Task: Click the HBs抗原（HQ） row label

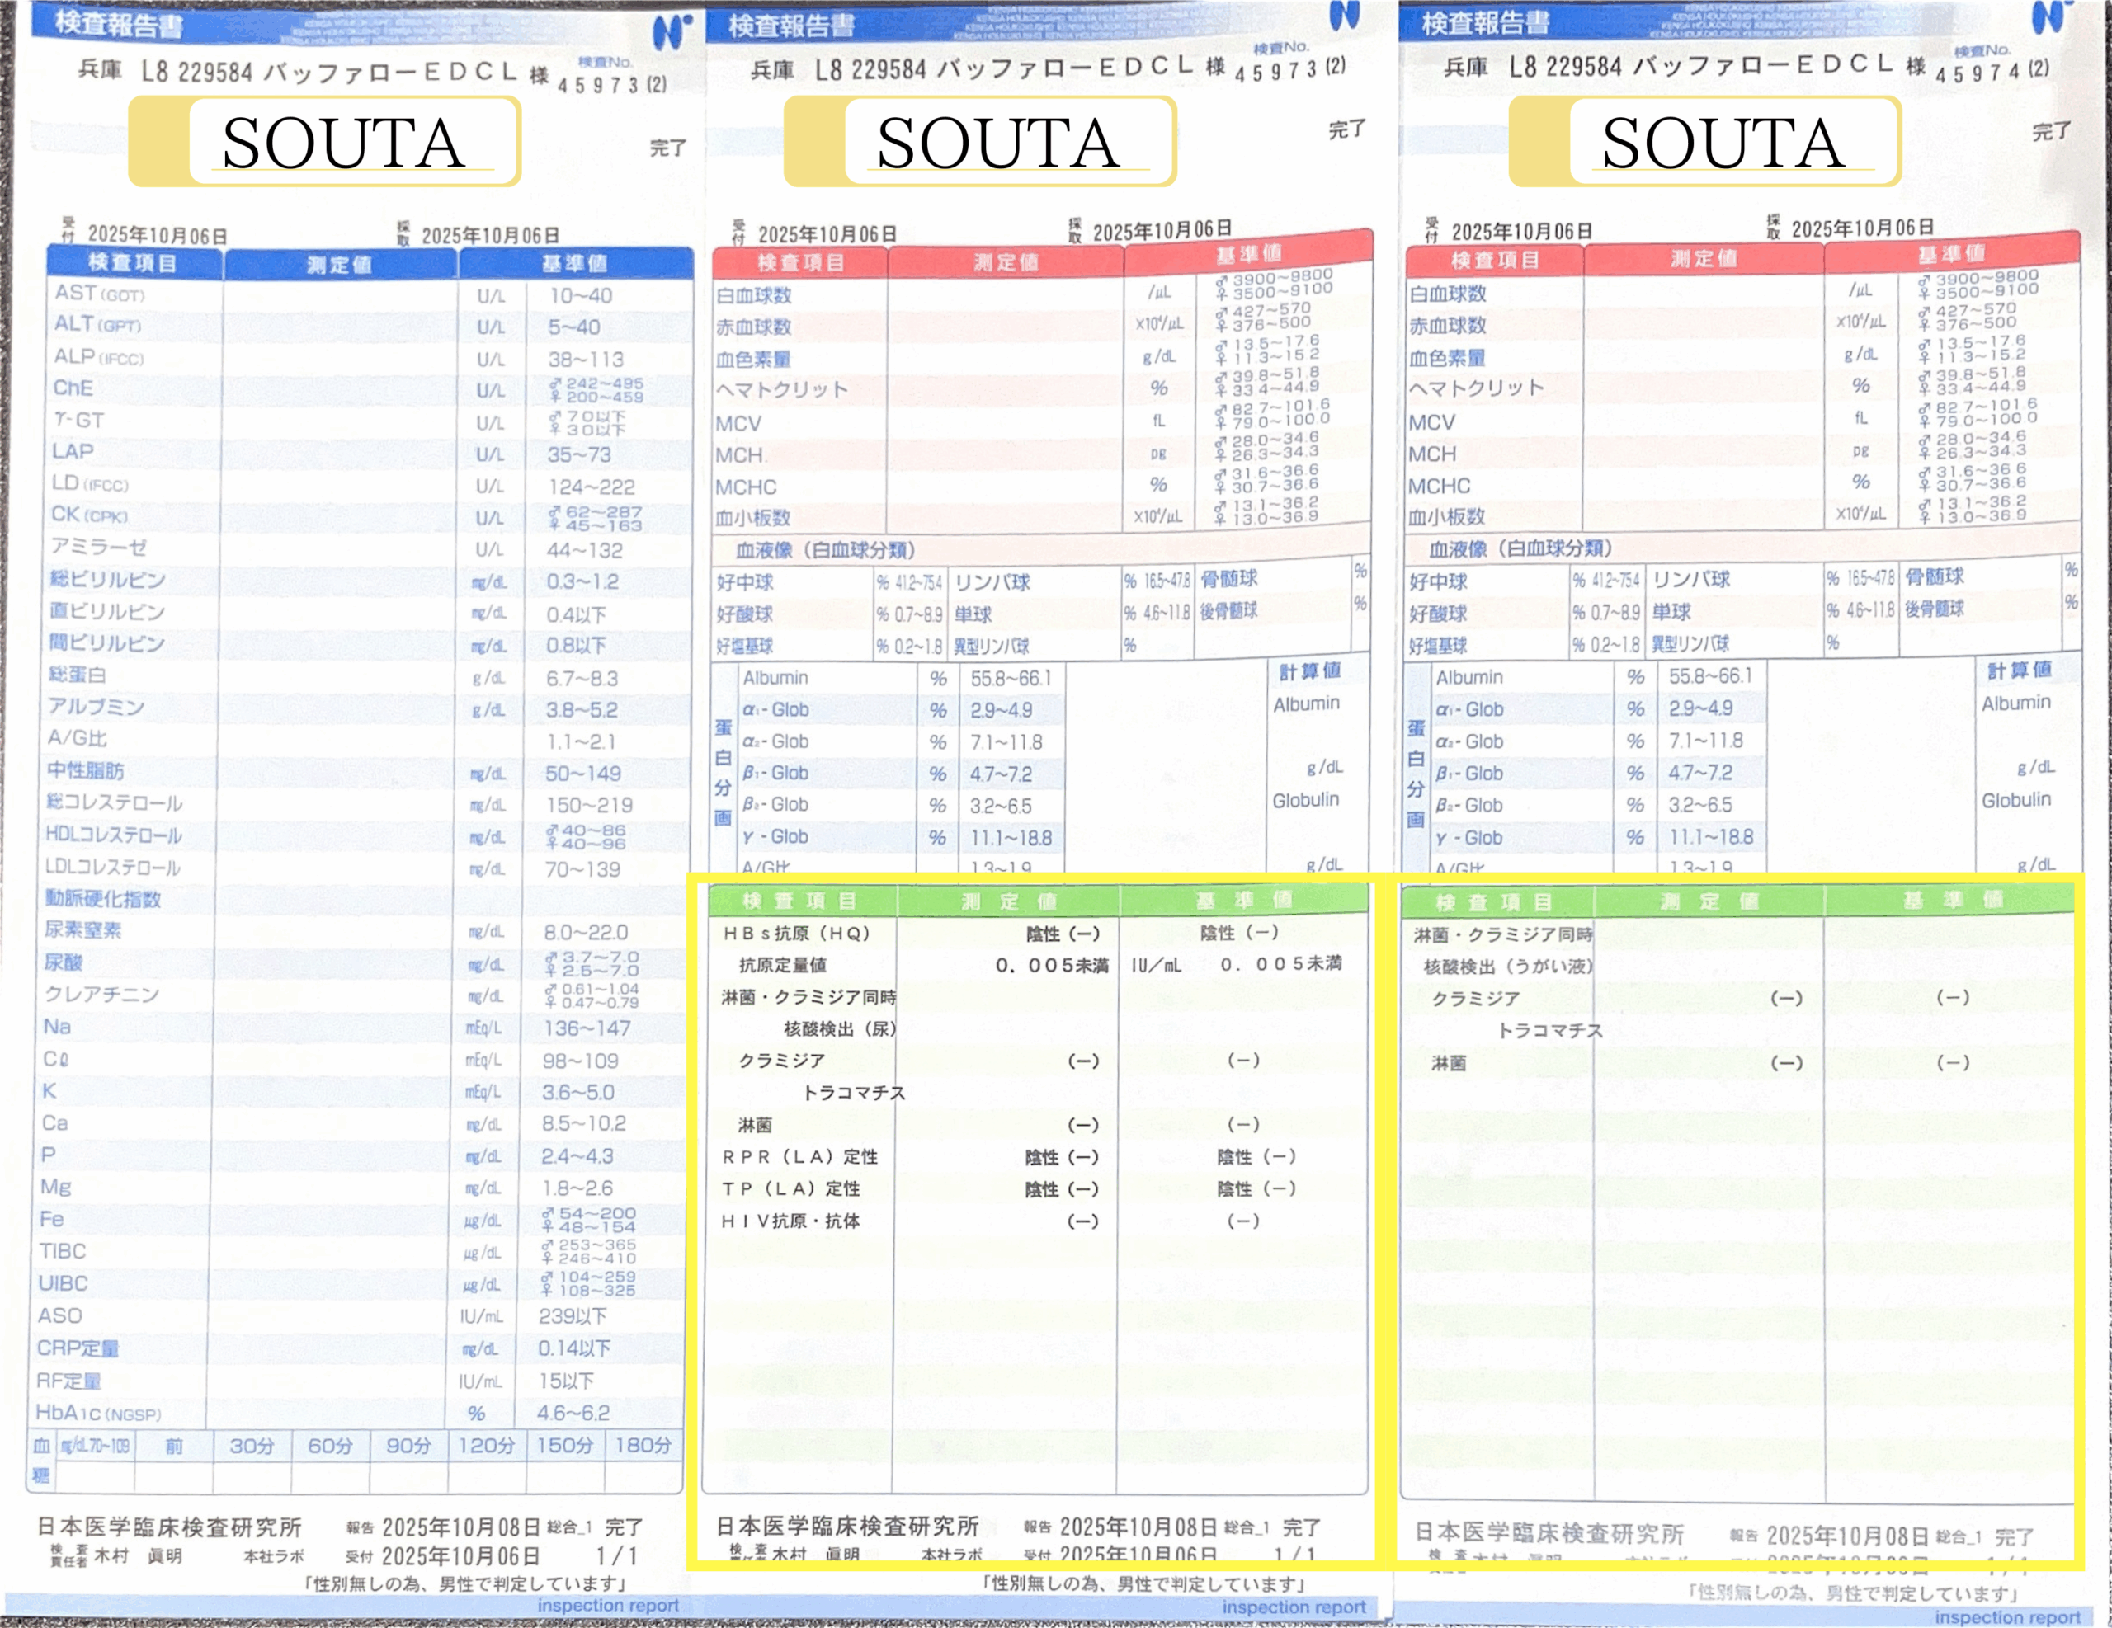Action: pyautogui.click(x=796, y=933)
